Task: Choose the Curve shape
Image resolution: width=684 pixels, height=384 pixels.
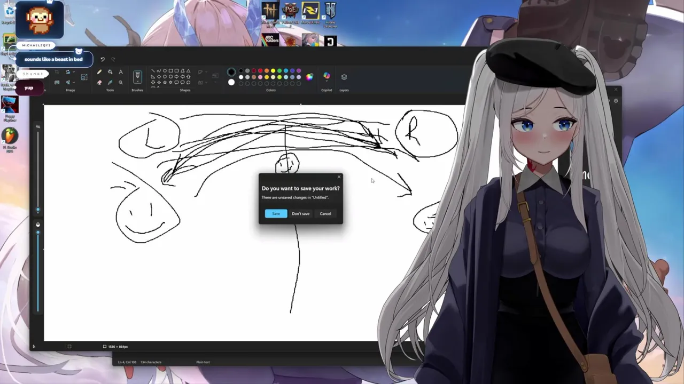Action: point(159,70)
